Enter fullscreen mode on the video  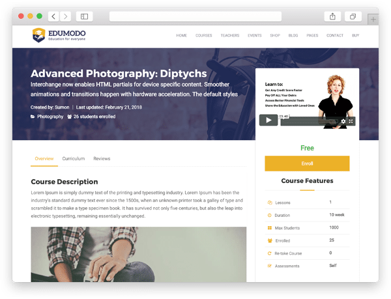pyautogui.click(x=351, y=121)
